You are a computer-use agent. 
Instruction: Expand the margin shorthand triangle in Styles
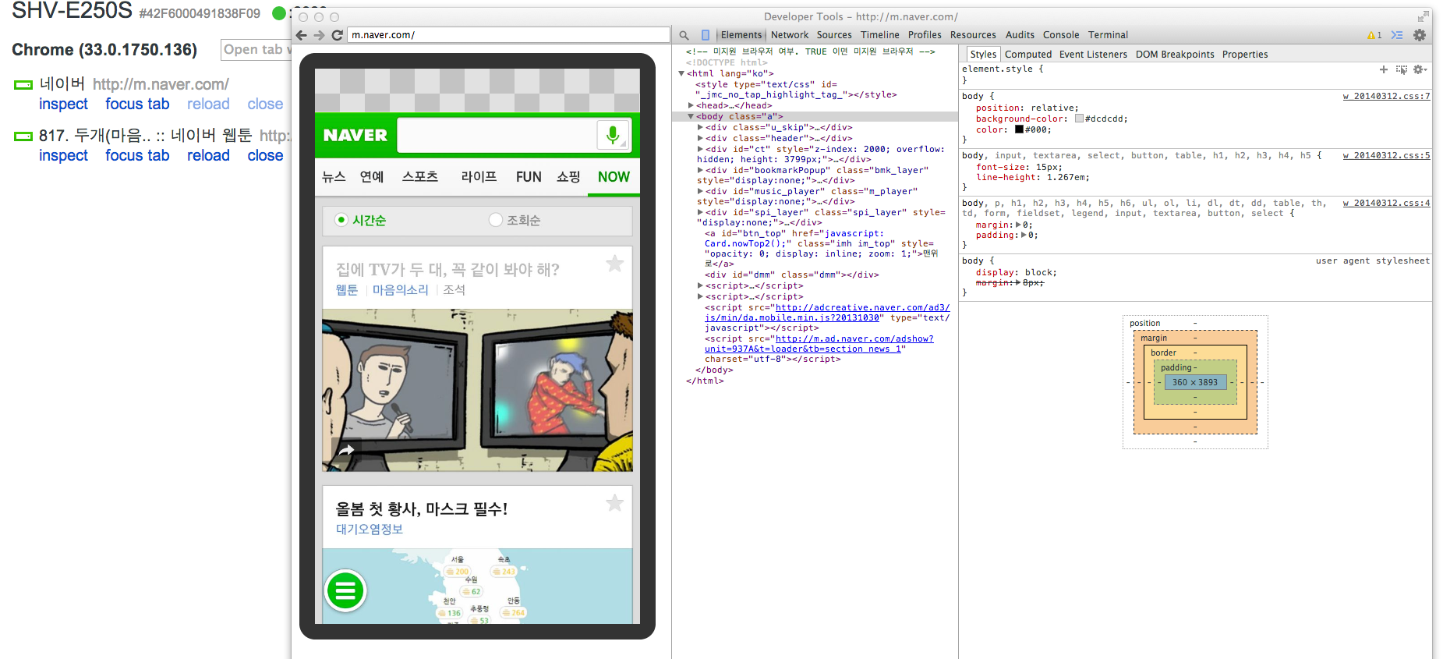[1018, 225]
